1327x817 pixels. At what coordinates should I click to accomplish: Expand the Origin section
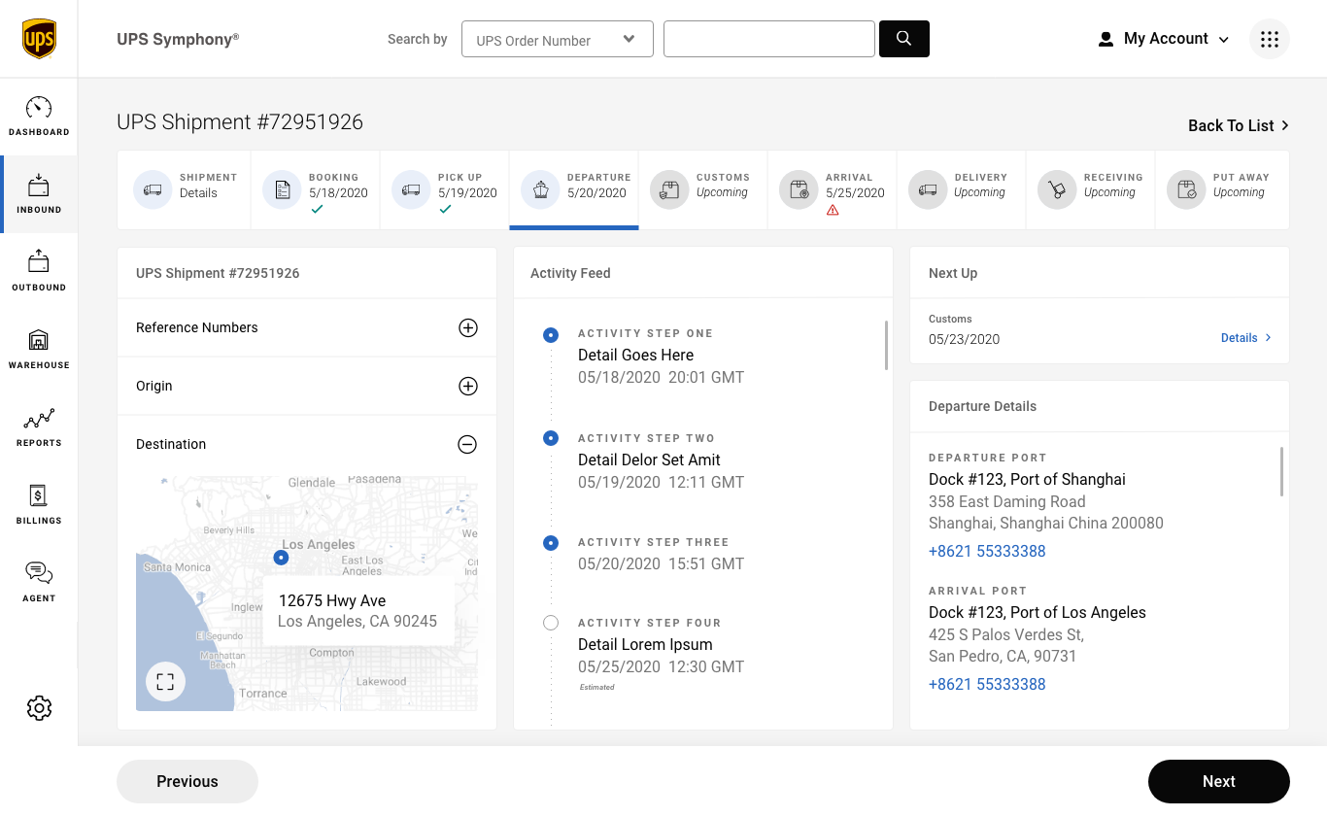click(x=467, y=387)
